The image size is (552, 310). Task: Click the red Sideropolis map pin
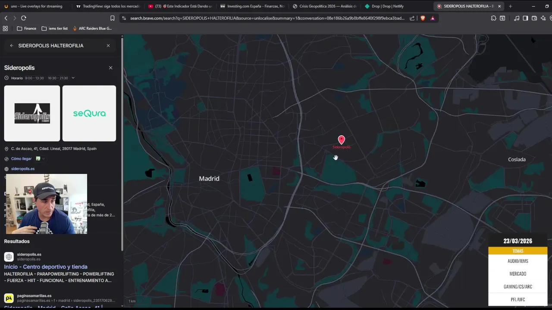point(341,140)
